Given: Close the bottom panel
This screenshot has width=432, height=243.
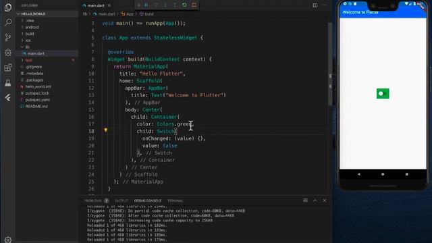Looking at the screenshot, I should tap(325, 200).
